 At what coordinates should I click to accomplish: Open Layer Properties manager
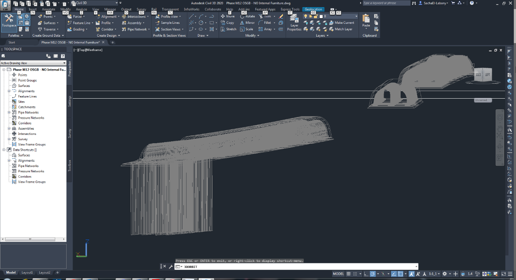(x=294, y=23)
